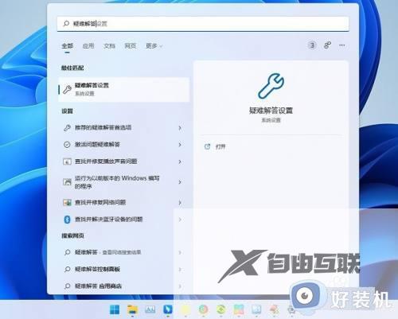Viewport: 398px width, 319px height.
Task: Open the monitor-chart app icon on the taskbar
Action: (x=150, y=309)
